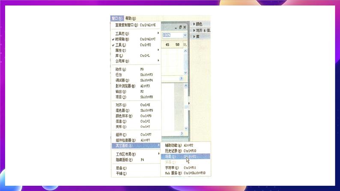
Task: Click the timeline scrollbar down arrow
Action: click(x=185, y=73)
